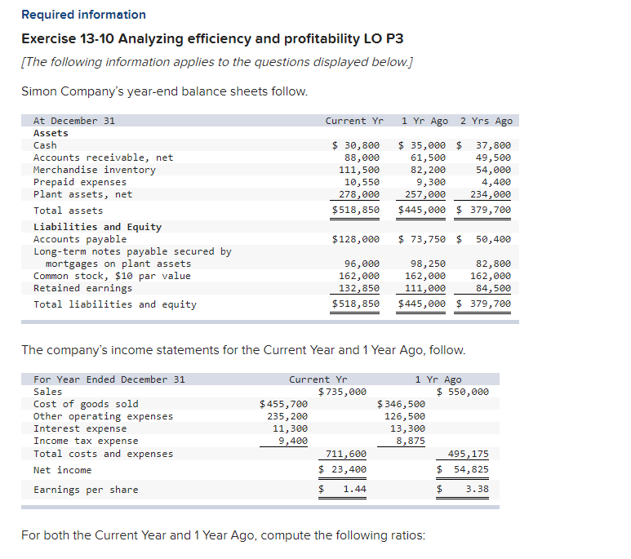This screenshot has height=559, width=631.
Task: Click 'Cost of goods sold' row label
Action: [86, 404]
